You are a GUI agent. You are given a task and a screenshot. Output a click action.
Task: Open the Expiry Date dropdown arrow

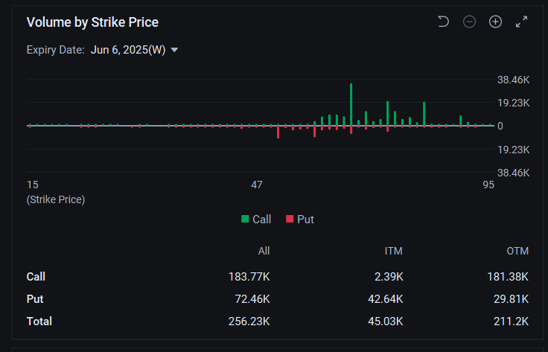174,51
